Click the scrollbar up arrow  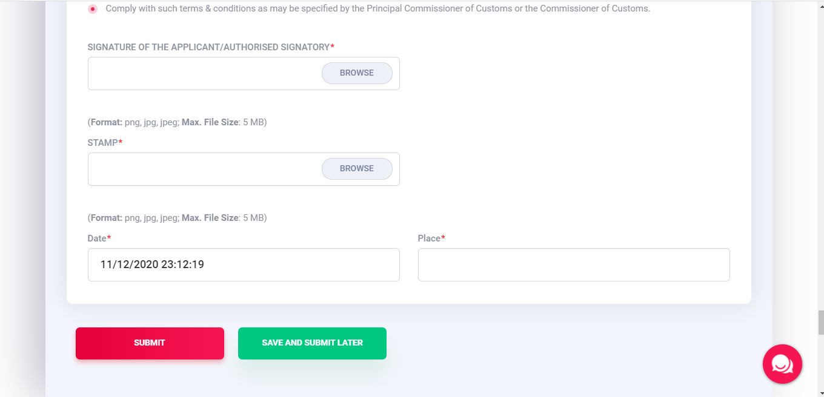pyautogui.click(x=821, y=4)
